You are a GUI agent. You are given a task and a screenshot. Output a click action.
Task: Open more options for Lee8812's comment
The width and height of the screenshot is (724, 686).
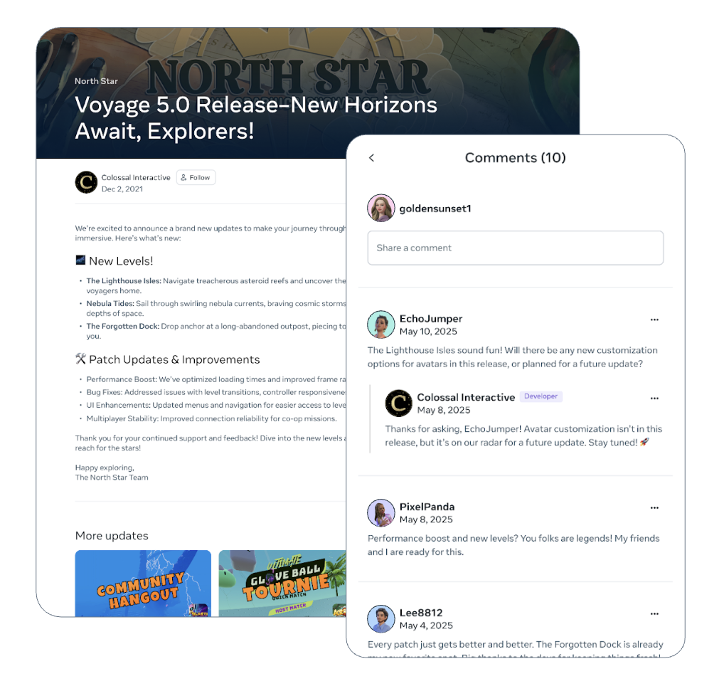(x=654, y=614)
